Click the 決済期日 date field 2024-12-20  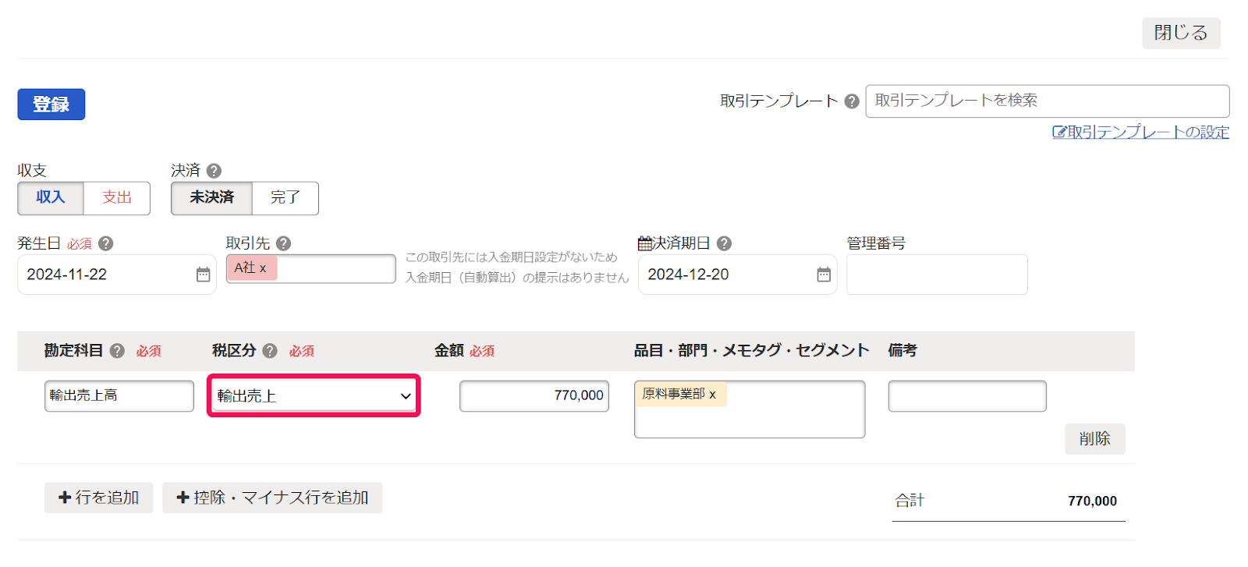738,275
